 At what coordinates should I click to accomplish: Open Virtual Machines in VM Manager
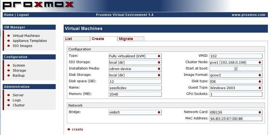tap(26, 36)
